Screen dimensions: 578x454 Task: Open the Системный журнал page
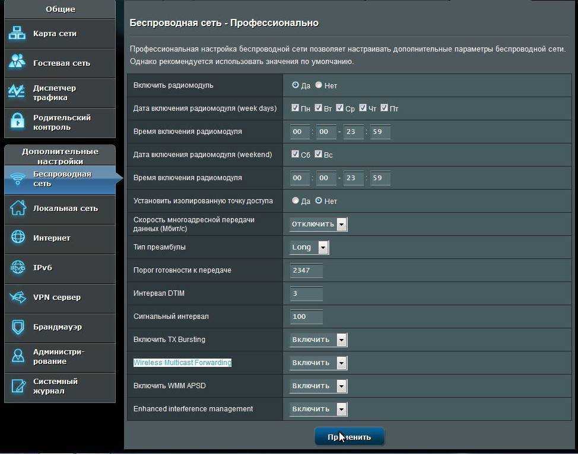(60, 386)
